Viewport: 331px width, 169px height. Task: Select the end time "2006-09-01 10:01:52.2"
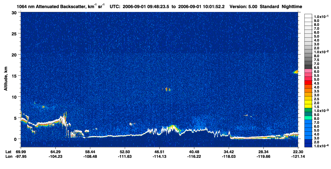pos(202,7)
